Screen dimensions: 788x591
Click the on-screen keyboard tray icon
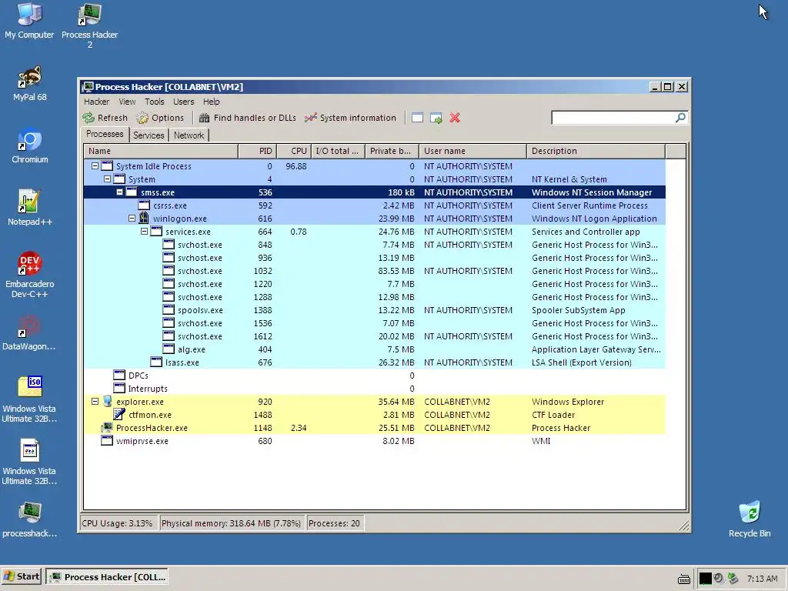(x=684, y=579)
